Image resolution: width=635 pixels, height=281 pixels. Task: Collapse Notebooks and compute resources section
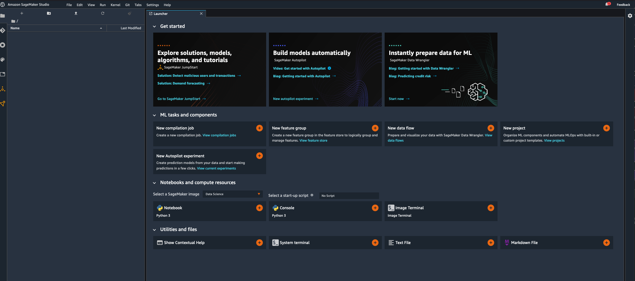click(155, 183)
